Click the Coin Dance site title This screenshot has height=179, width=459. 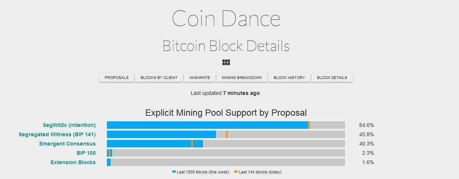tap(226, 18)
